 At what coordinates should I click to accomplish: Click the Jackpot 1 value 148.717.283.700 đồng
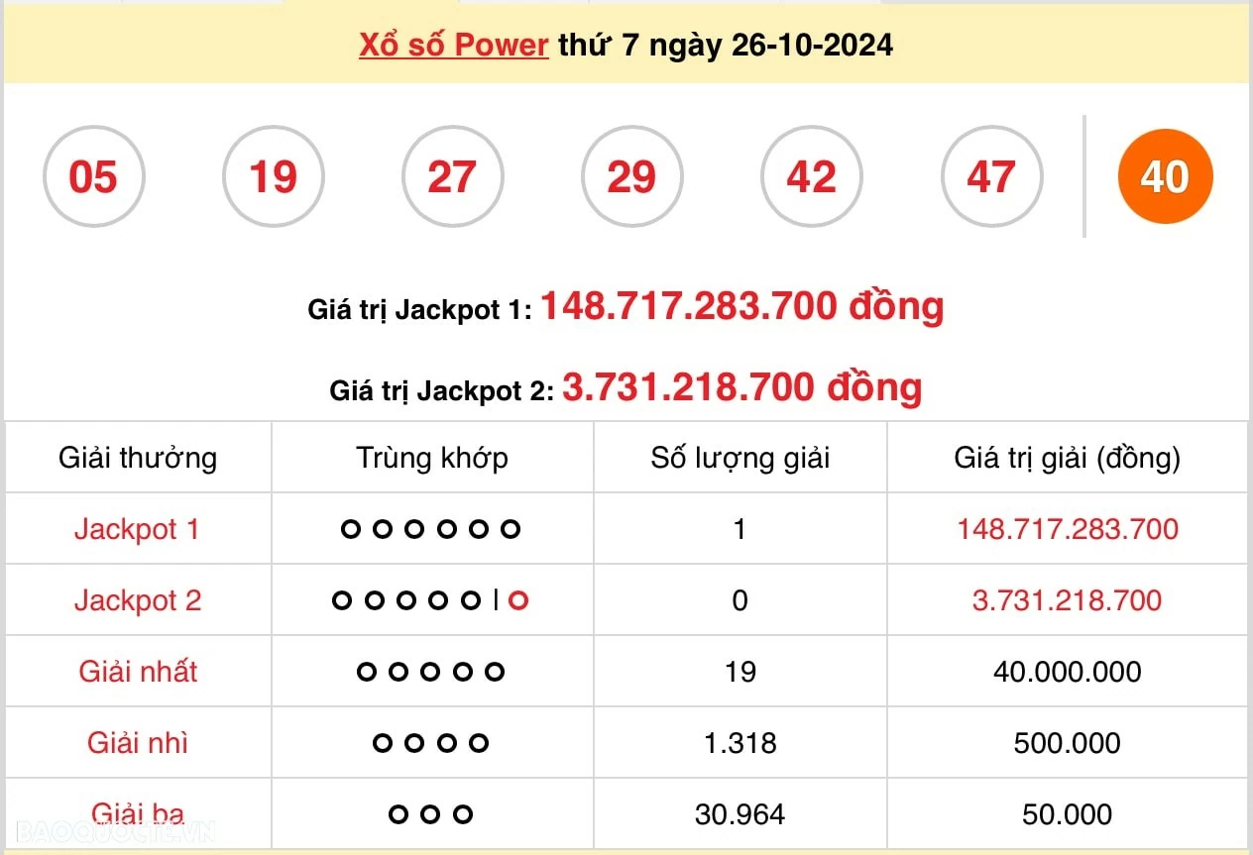[743, 306]
